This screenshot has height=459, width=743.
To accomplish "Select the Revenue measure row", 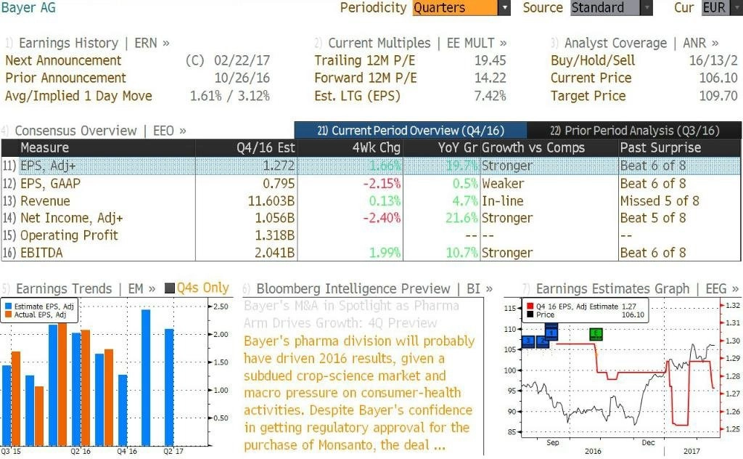I will [x=371, y=201].
